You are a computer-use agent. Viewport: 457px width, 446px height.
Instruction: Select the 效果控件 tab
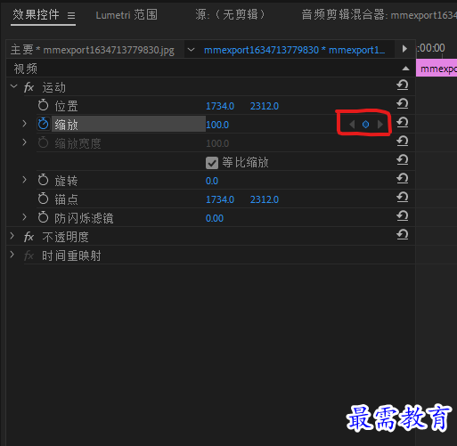pos(36,14)
